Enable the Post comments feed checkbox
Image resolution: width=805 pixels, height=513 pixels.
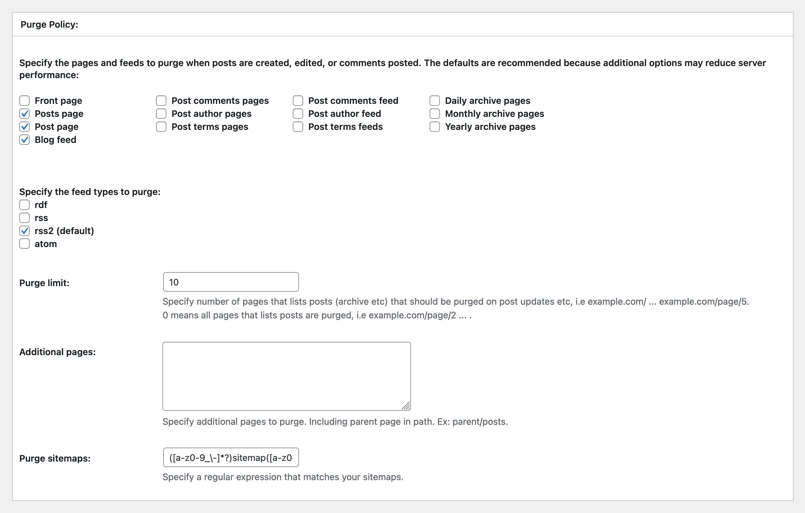[298, 101]
